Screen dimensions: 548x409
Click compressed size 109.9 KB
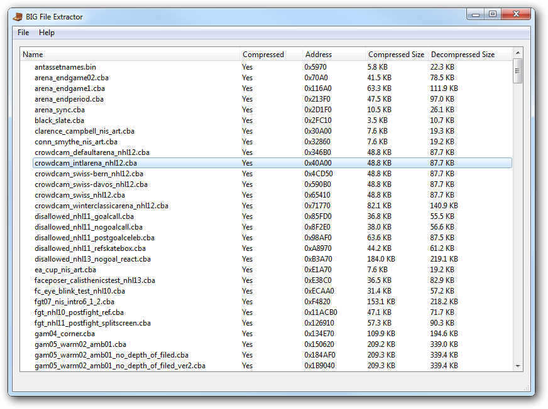click(x=381, y=334)
